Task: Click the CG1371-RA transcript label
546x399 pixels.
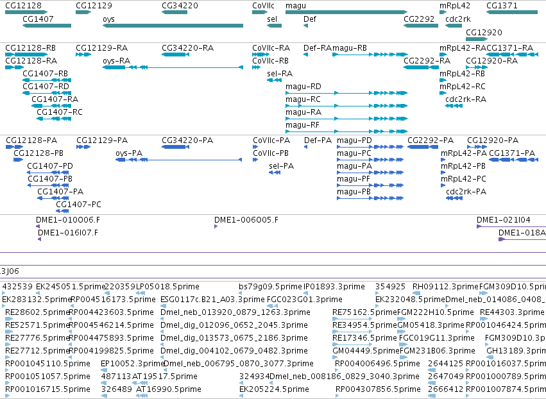Action: [510, 47]
